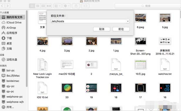Select shared computer weiphone-wjh

[12, 102]
